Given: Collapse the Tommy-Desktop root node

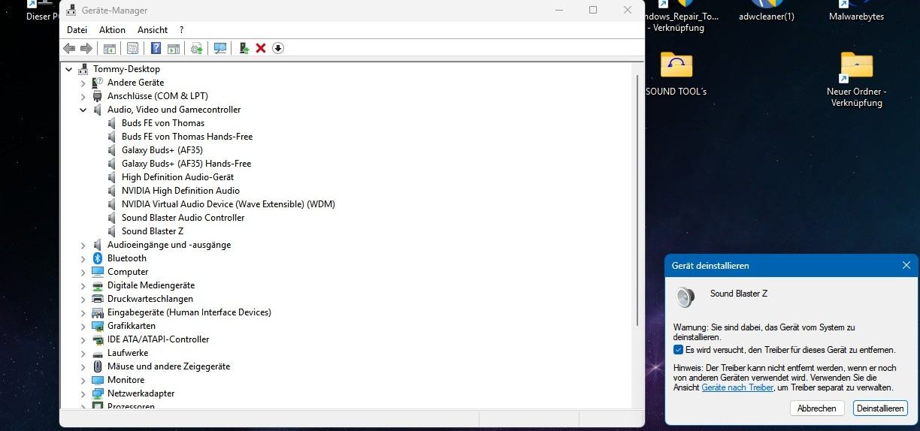Looking at the screenshot, I should click(69, 69).
